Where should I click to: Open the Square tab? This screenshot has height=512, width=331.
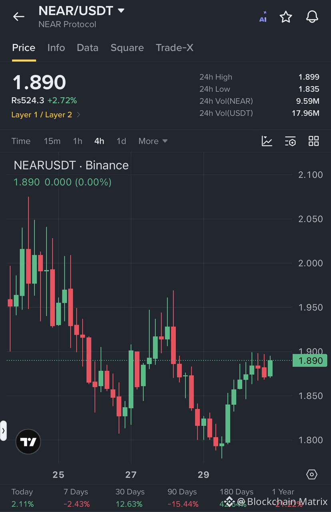127,48
